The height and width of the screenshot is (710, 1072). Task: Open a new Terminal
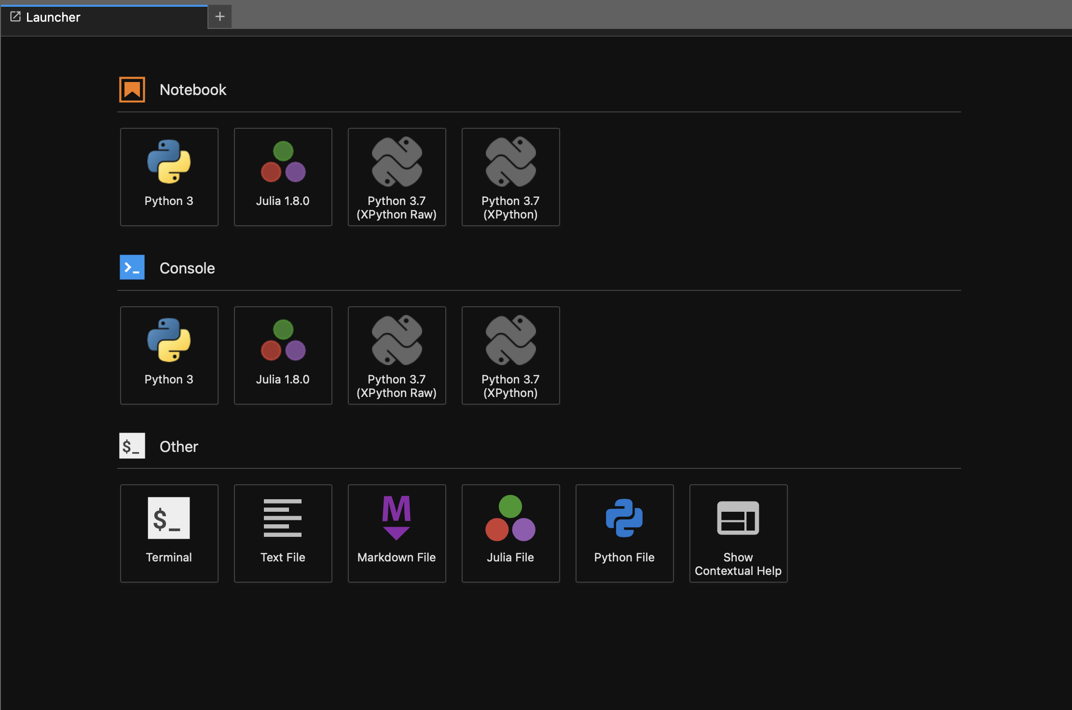point(169,533)
